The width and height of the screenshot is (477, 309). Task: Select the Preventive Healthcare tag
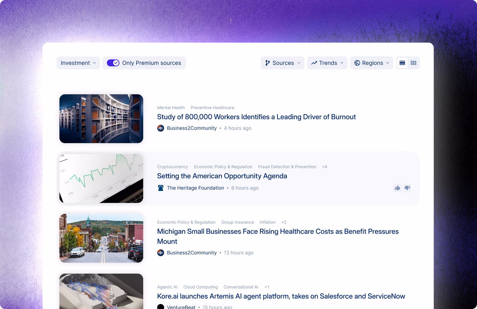(213, 108)
